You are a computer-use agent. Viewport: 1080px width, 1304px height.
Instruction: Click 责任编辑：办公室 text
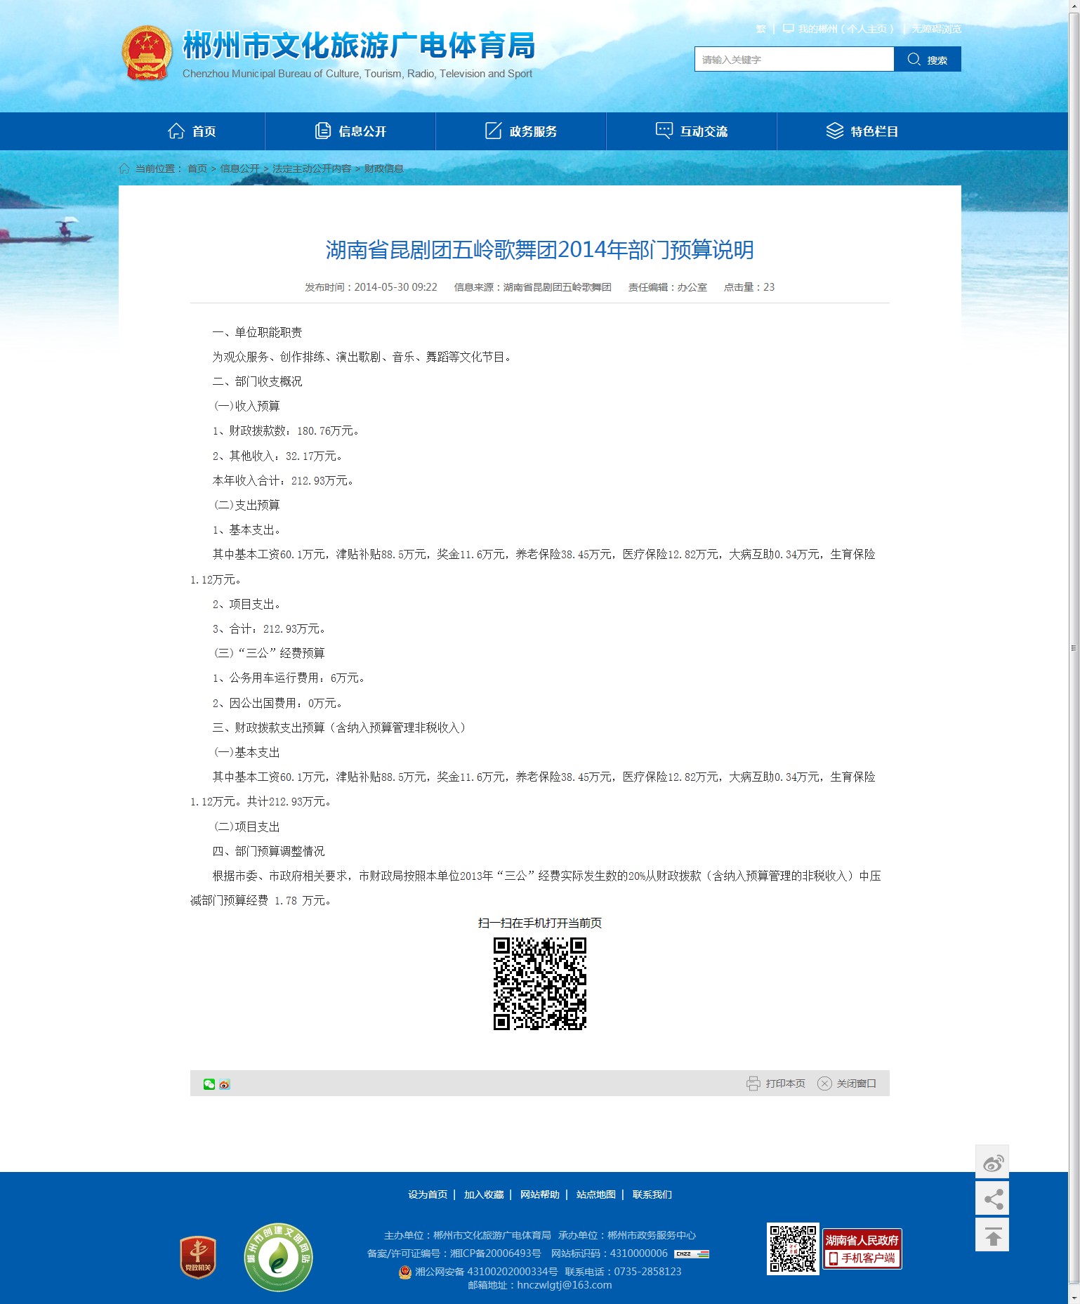click(668, 287)
